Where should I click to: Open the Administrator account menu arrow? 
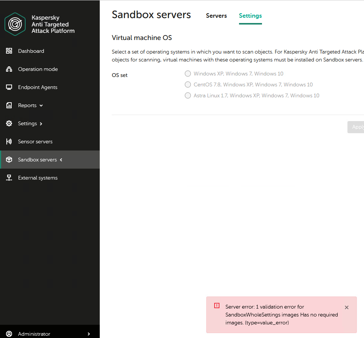click(89, 334)
